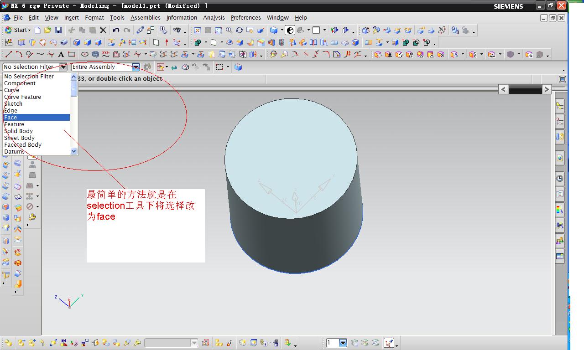Open the Entire Assembly scope dropdown

click(136, 67)
